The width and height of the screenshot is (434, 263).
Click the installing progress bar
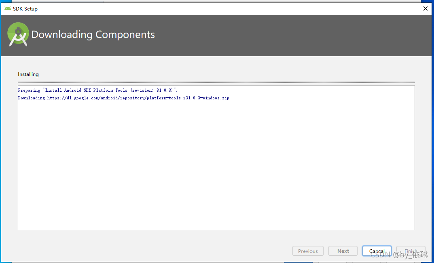click(216, 82)
